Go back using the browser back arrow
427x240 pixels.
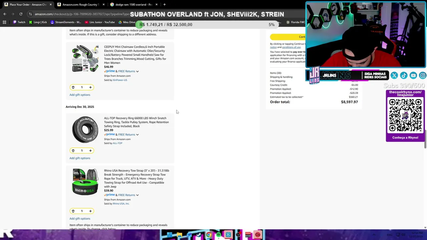[x=5, y=14]
